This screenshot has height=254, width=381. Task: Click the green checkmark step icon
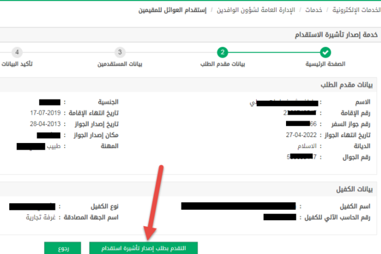point(325,52)
